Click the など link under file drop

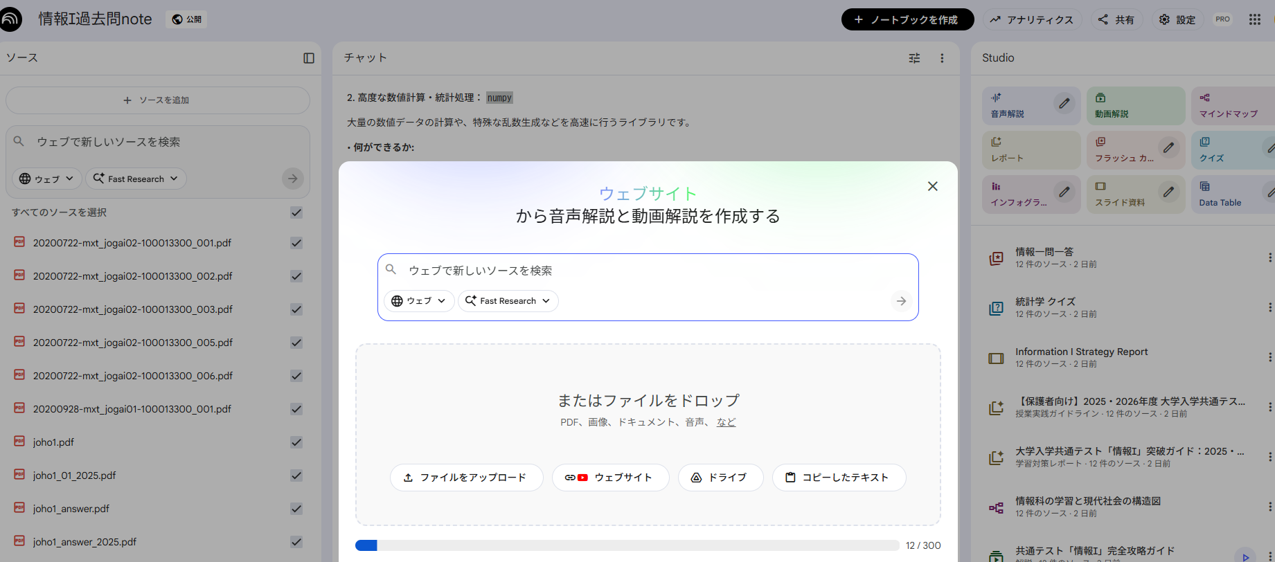coord(726,422)
